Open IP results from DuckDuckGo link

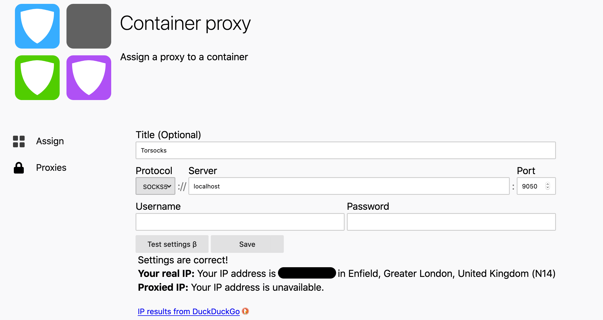pos(189,311)
